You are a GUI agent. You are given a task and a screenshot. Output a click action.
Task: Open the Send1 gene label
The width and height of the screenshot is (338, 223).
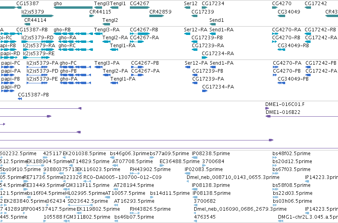[216, 20]
